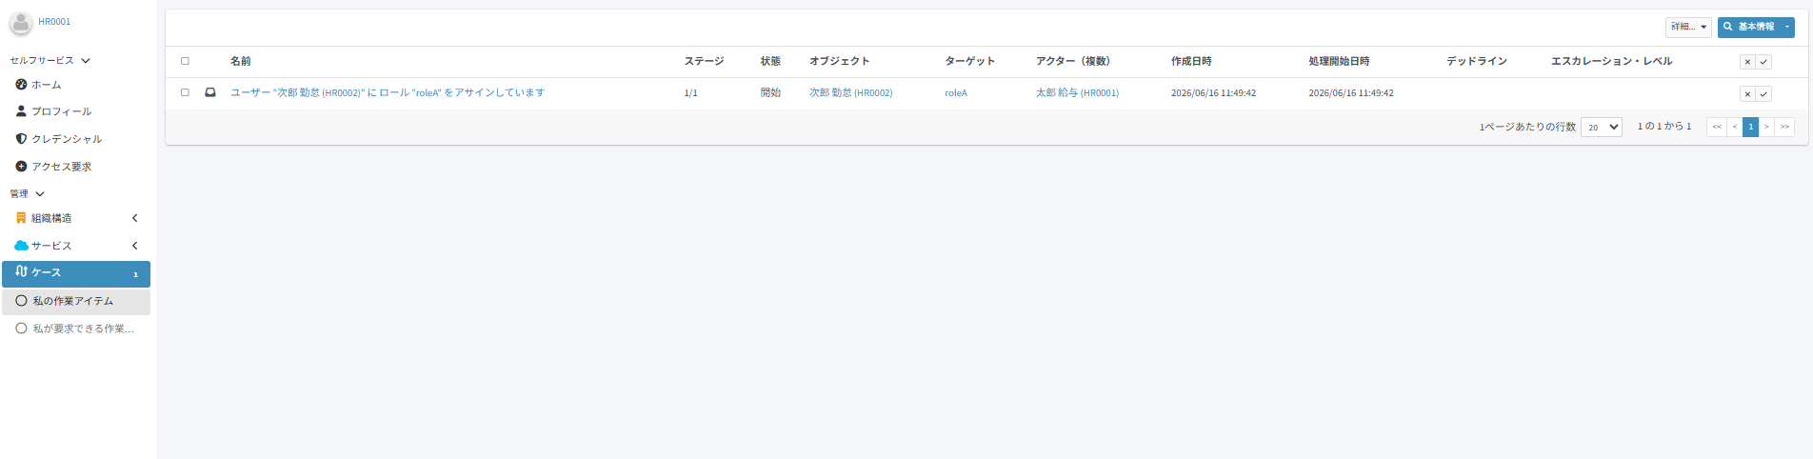Open the アクセス要求 menu item
Viewport: 1813px width, 459px height.
click(x=76, y=167)
